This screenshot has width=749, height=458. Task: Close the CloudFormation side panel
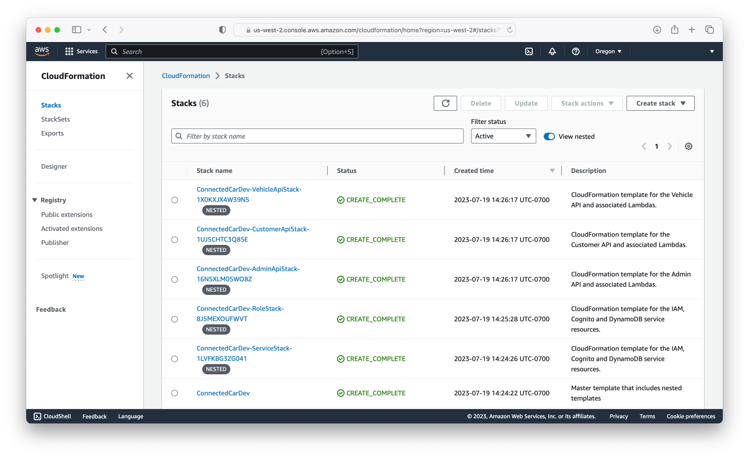pos(130,76)
